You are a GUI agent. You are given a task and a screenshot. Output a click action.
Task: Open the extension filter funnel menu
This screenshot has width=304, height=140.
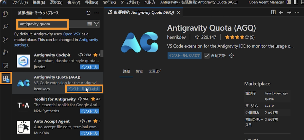coord(97,24)
